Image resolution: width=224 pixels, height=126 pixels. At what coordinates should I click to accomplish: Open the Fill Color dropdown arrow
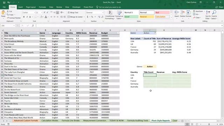(x=43, y=17)
